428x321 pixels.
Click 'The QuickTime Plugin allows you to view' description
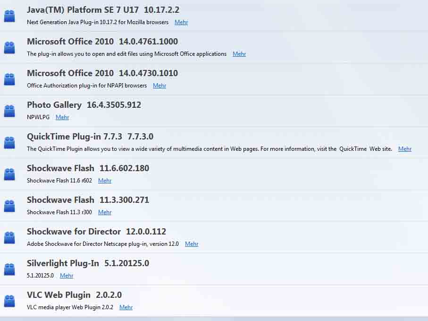point(210,149)
